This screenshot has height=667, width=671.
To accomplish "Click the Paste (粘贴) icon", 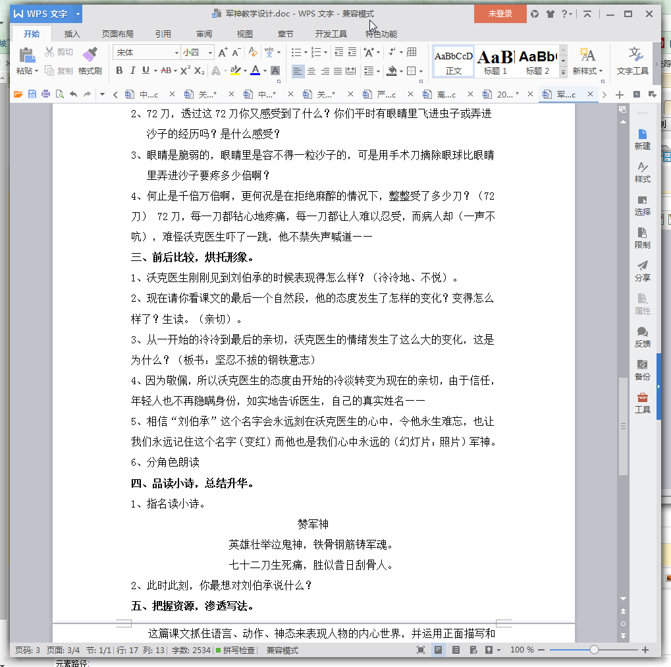I will pyautogui.click(x=27, y=55).
